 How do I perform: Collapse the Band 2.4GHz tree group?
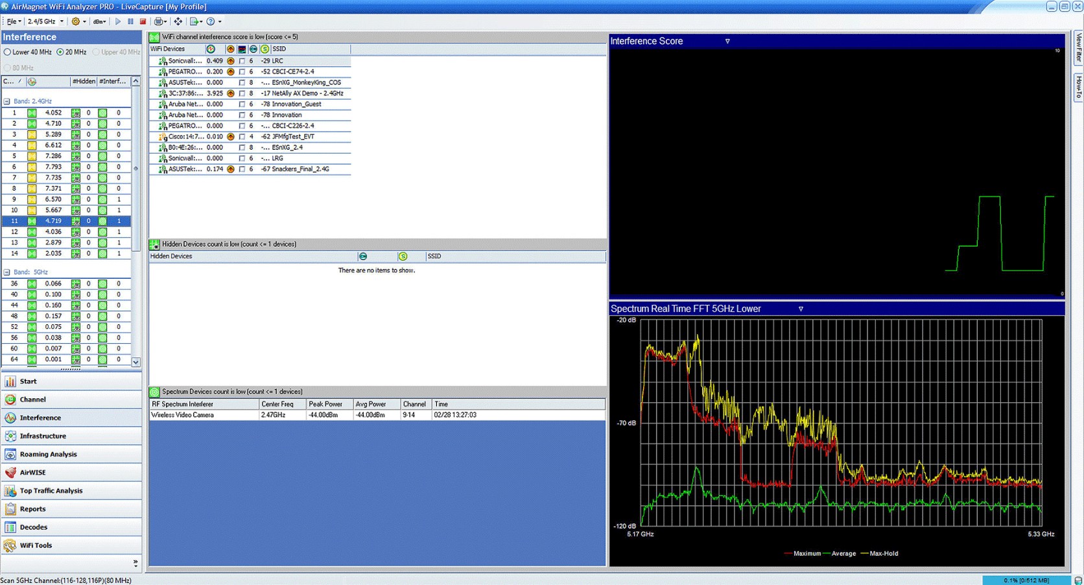5,101
